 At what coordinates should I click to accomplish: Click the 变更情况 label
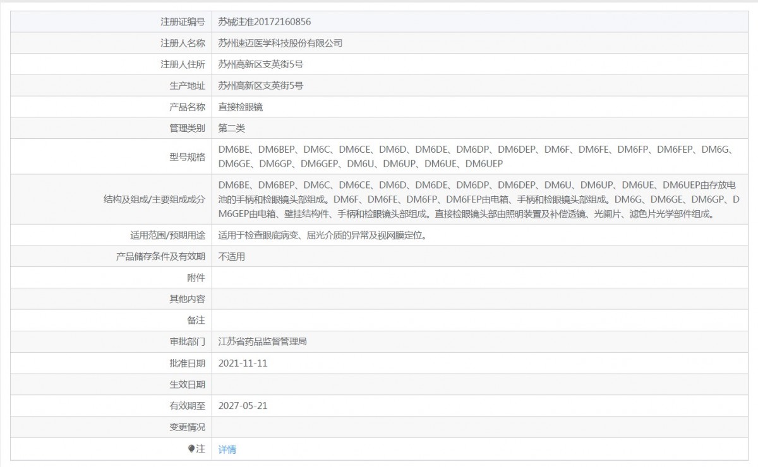(x=188, y=427)
